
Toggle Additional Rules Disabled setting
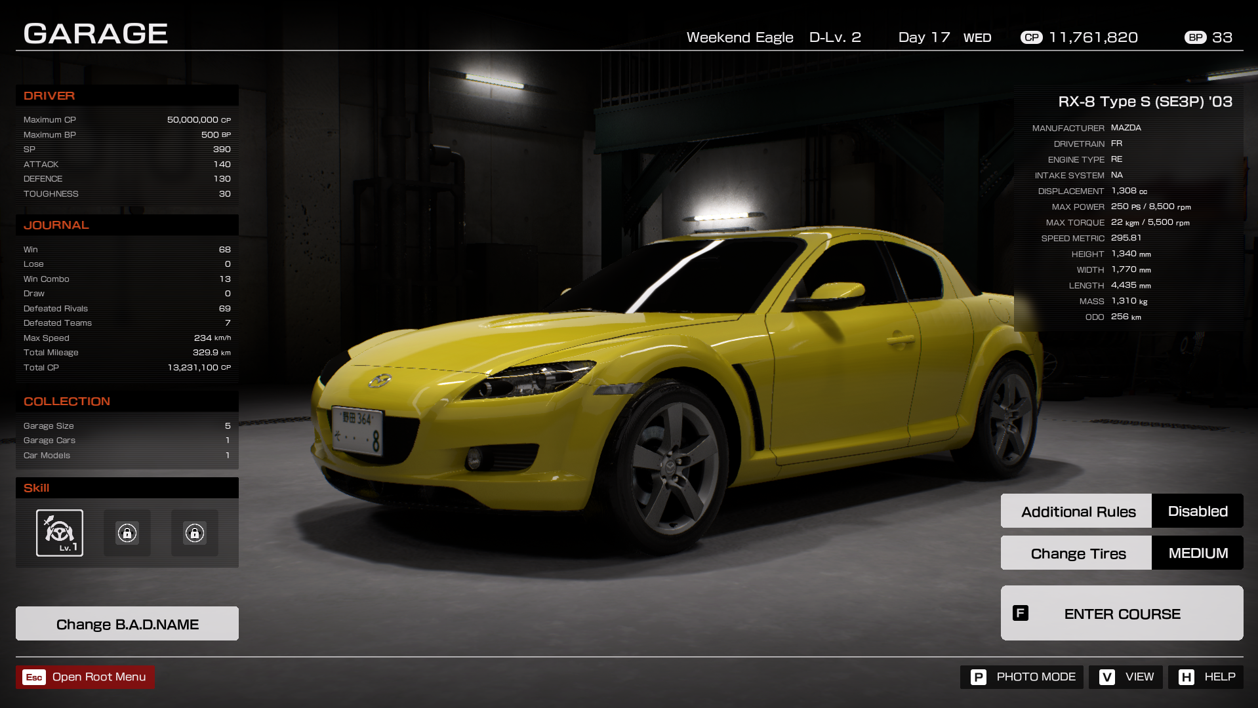[1122, 511]
